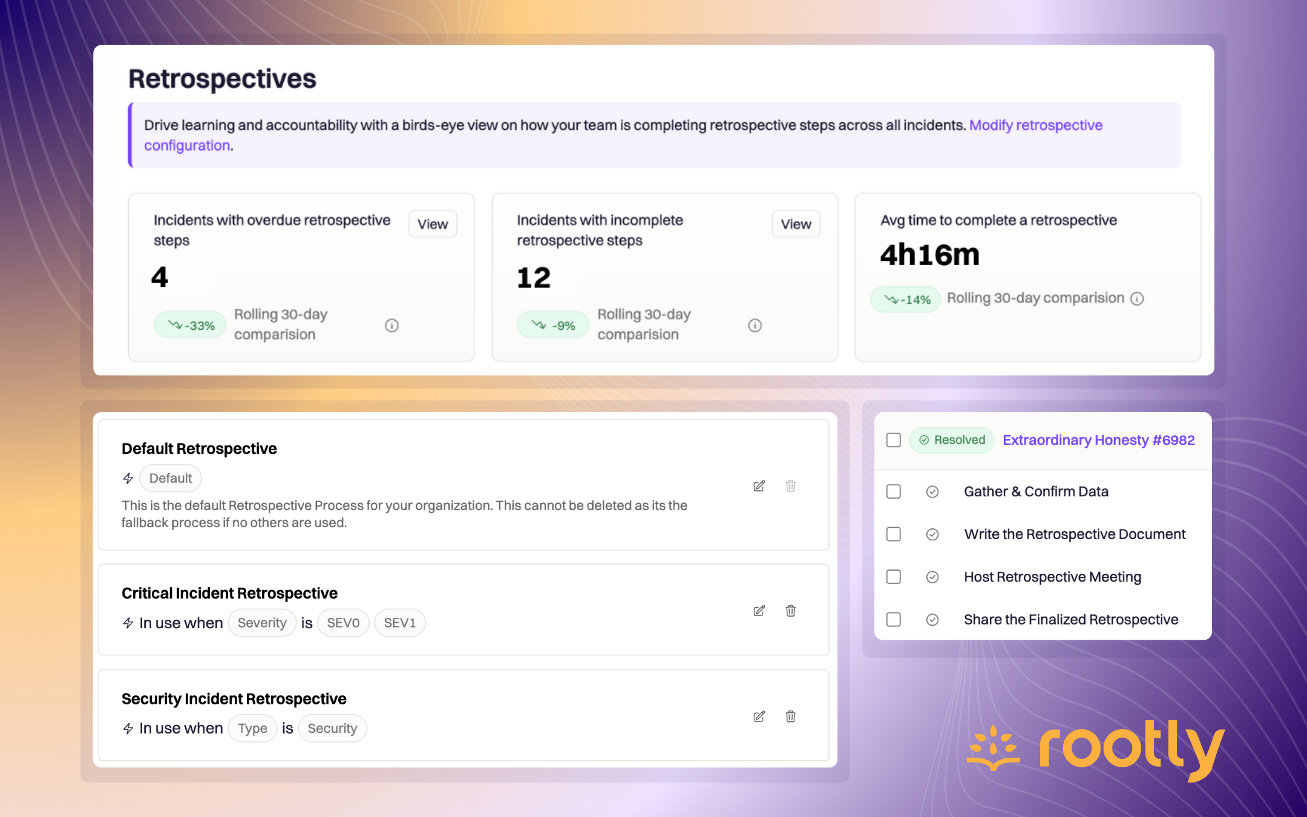Click View on overdue retrospective steps card
1307x817 pixels.
[x=432, y=224]
